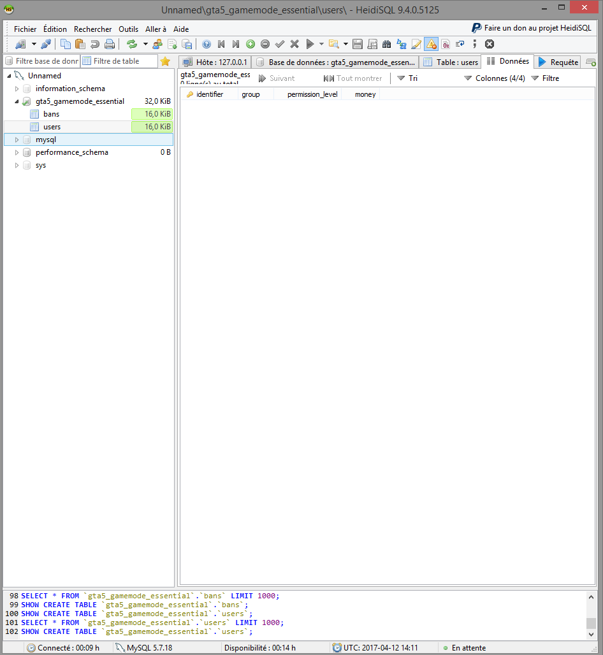Click the Print toolbar icon
Viewport: 603px width, 655px height.
click(110, 44)
